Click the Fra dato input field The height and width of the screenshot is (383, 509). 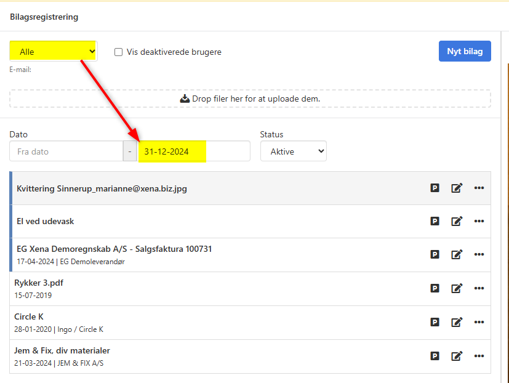coord(66,151)
